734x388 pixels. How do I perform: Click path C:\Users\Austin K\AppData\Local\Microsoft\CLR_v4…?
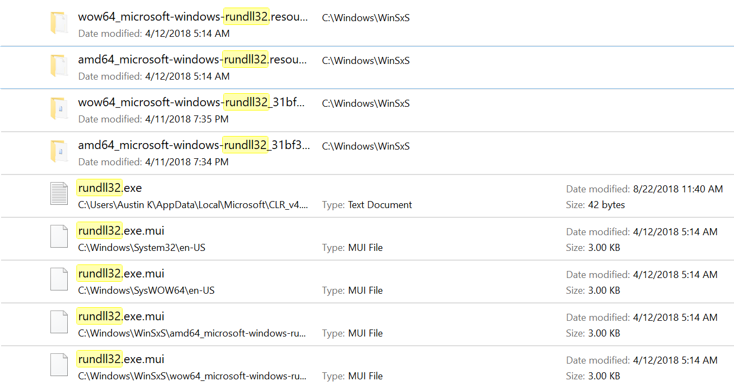(194, 205)
